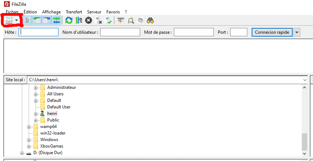Expand the D: (Disque Dur) drive
313x161 pixels.
22,153
